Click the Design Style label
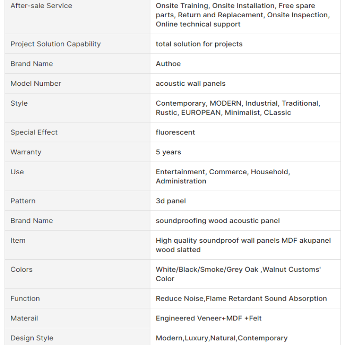This screenshot has height=345, width=345. pyautogui.click(x=32, y=338)
